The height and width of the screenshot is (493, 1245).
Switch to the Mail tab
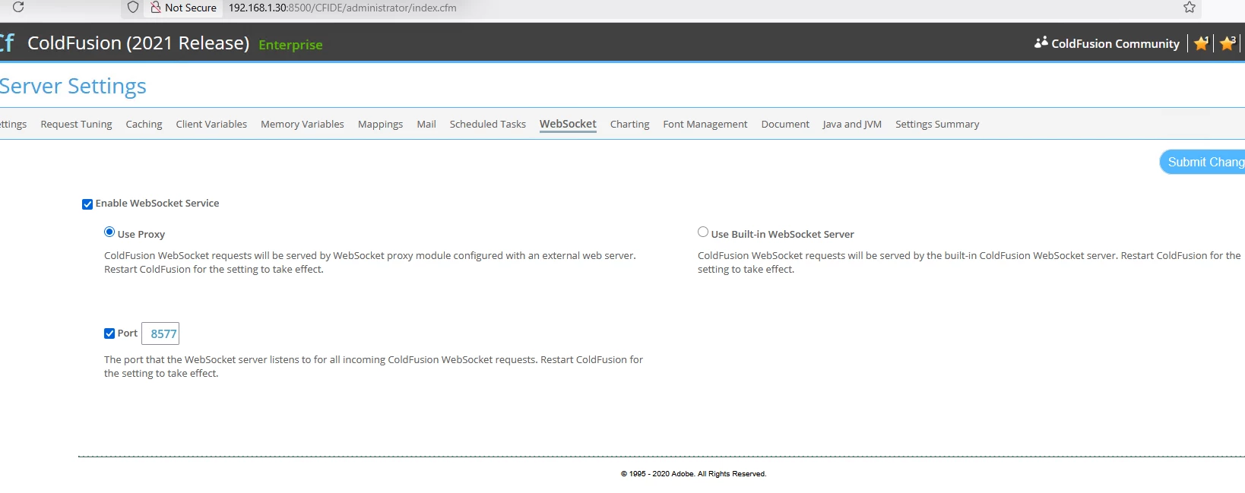click(426, 125)
